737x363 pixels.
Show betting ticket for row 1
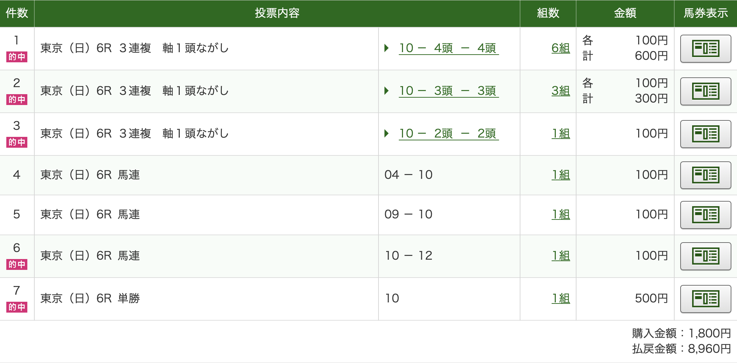(705, 49)
